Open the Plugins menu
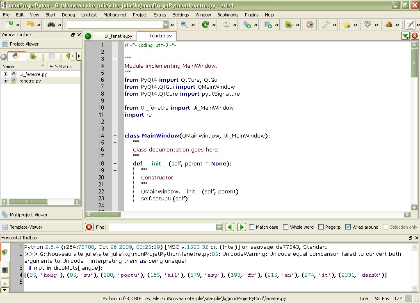Image resolution: width=420 pixels, height=303 pixels. pos(251,15)
